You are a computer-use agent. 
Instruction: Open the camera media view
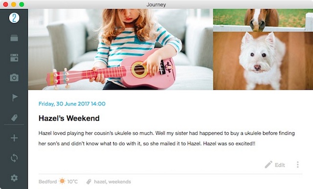[14, 78]
